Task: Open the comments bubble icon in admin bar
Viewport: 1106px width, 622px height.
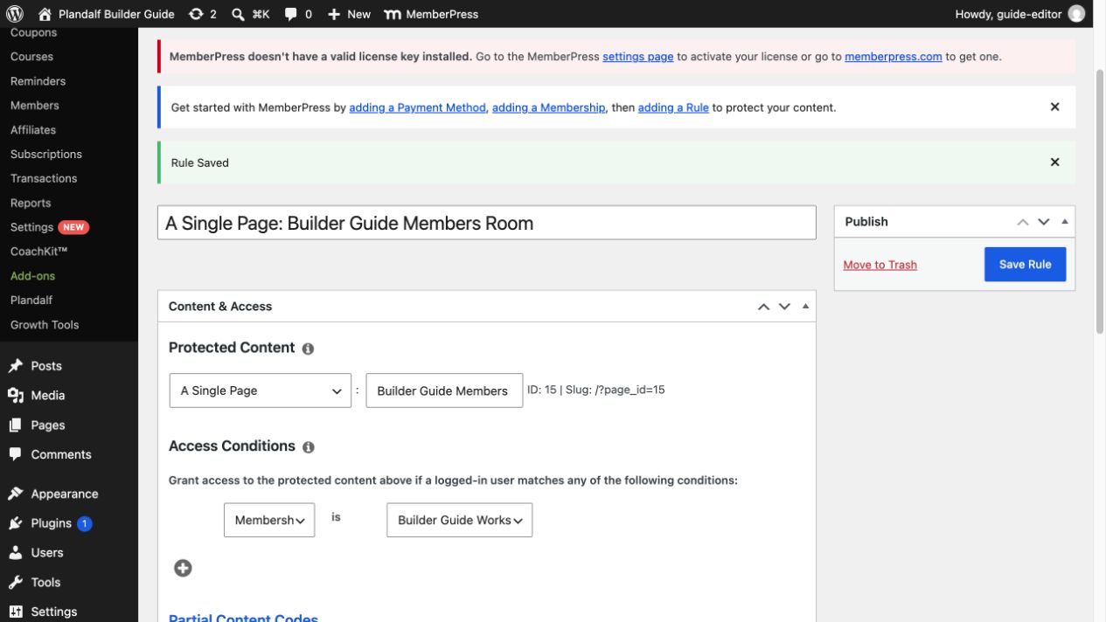Action: point(291,14)
